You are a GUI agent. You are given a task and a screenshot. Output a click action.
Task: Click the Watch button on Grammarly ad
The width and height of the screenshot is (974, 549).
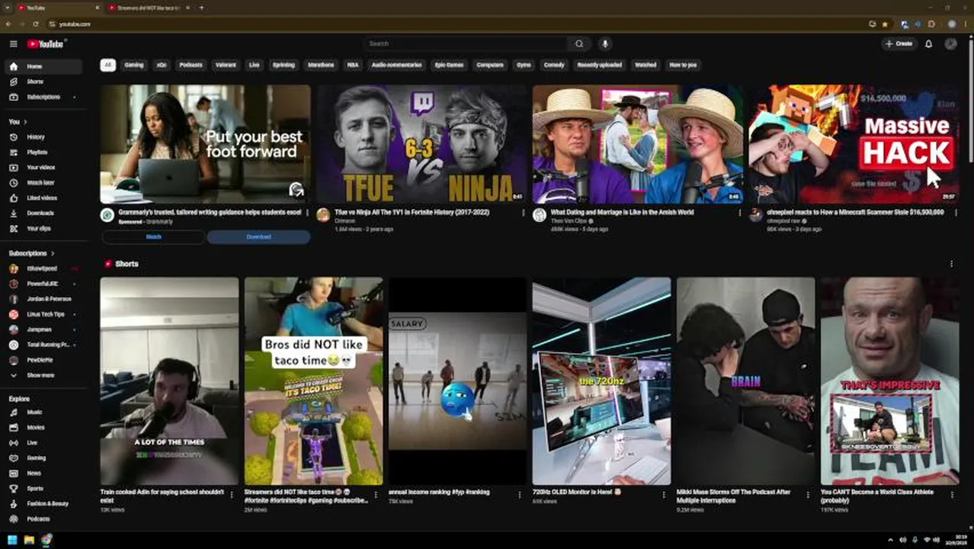(153, 237)
